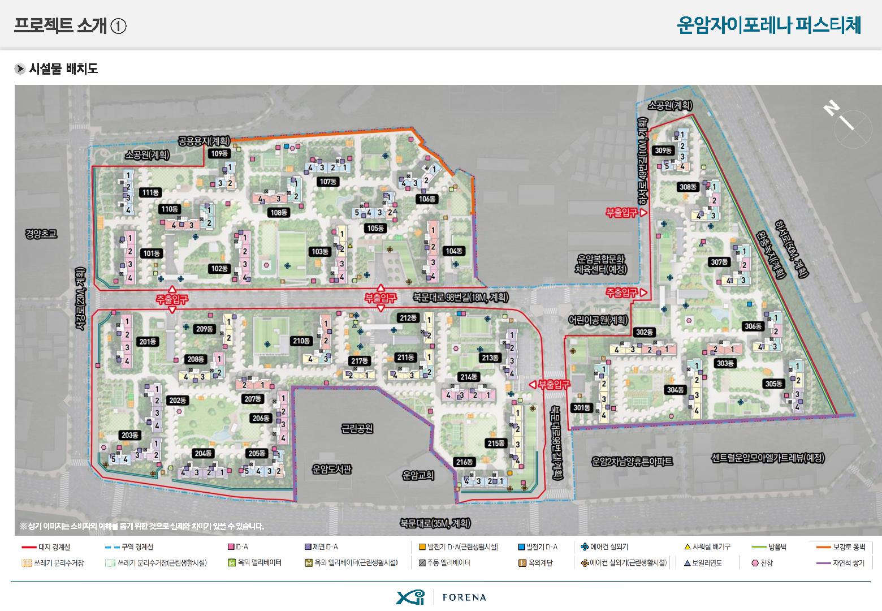Select the 104동 building label

click(454, 251)
